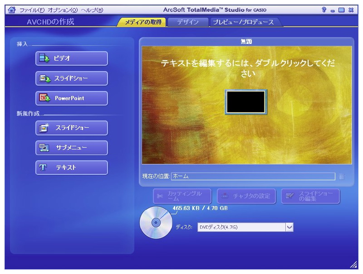Click the black video thumbnail in the menu preview
Screen dimensions: 363x274
[245, 102]
